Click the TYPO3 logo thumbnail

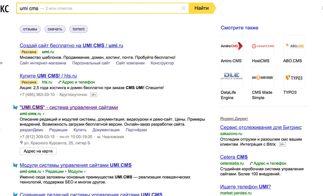[294, 78]
